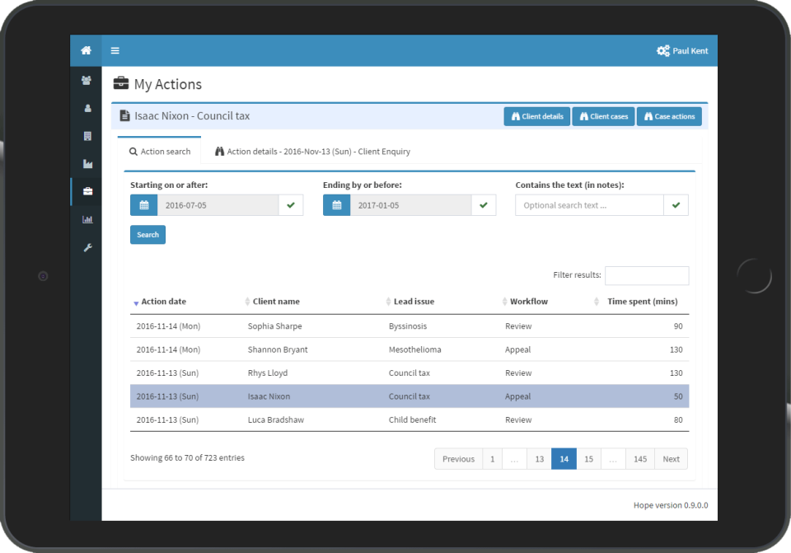Open calendar picker for Starting on or after
Image resolution: width=791 pixels, height=553 pixels.
(143, 205)
